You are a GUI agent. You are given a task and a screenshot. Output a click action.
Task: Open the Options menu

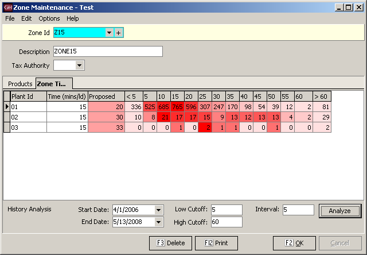[x=49, y=18]
